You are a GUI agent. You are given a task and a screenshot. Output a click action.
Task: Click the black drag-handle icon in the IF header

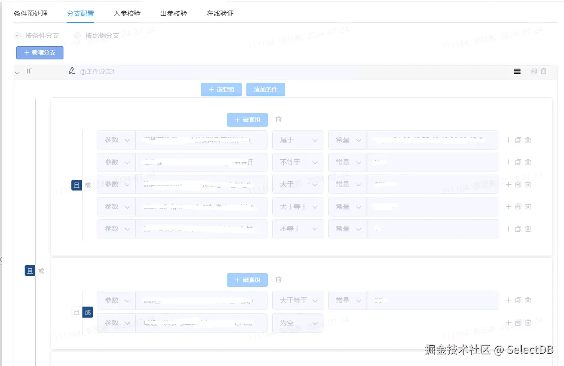(517, 71)
